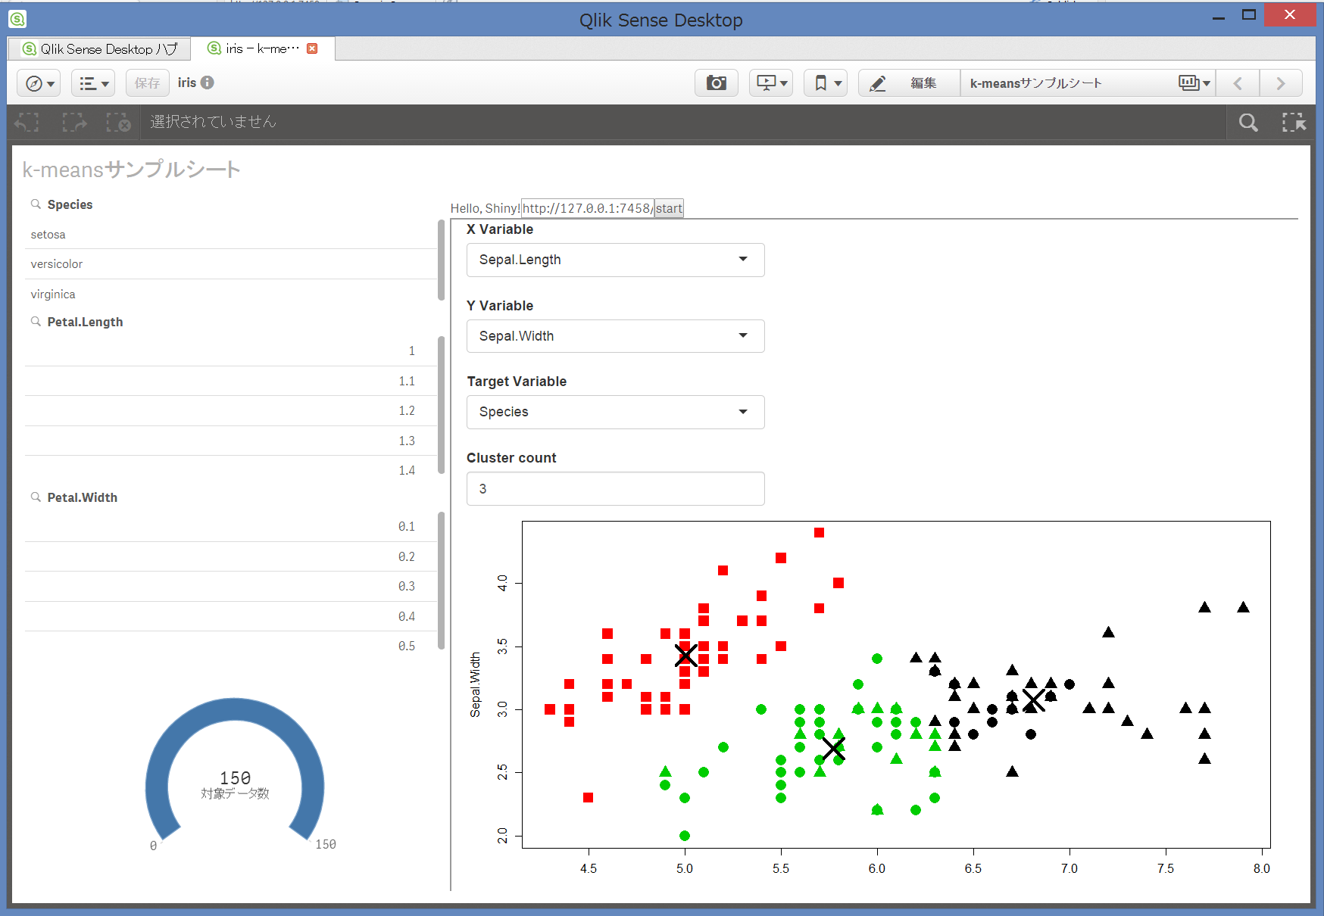Click the clear all selections icon
Image resolution: width=1324 pixels, height=916 pixels.
point(120,122)
